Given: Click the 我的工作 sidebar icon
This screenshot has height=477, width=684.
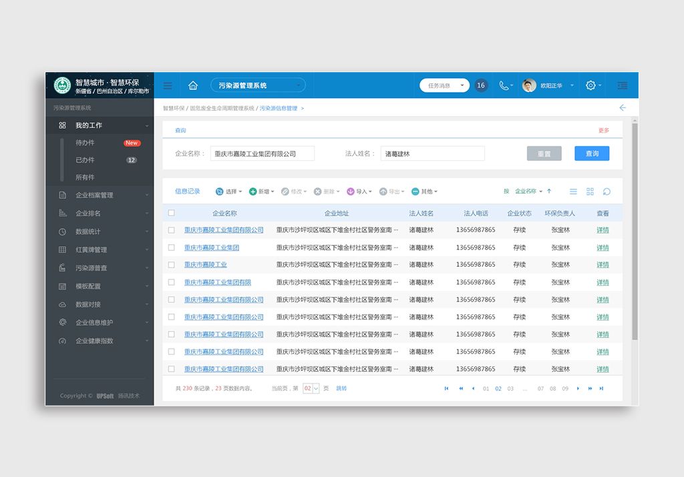Looking at the screenshot, I should [62, 125].
